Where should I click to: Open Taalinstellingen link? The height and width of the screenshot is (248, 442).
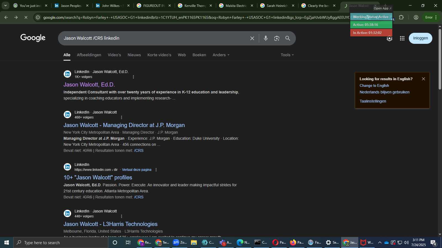point(373,101)
